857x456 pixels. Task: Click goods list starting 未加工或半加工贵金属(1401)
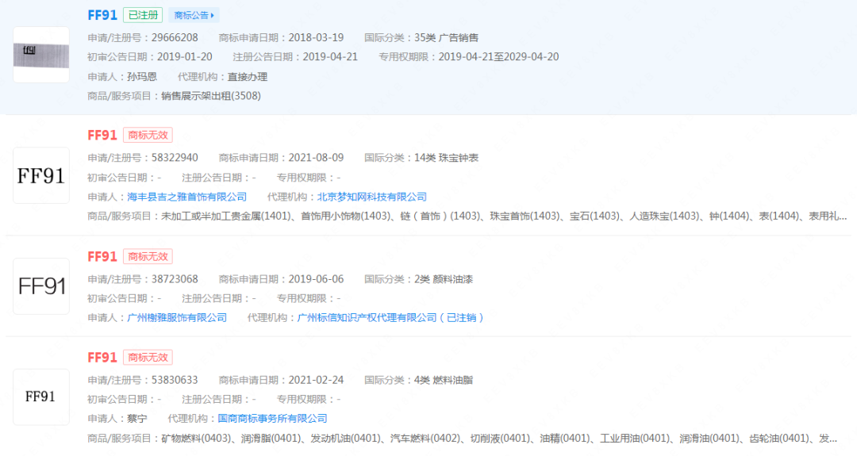(x=504, y=217)
